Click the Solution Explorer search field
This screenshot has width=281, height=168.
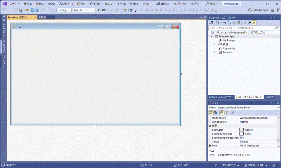pos(241,28)
